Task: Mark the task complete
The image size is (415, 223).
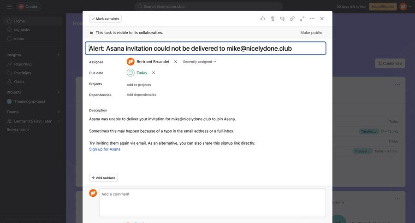Action: pyautogui.click(x=105, y=18)
